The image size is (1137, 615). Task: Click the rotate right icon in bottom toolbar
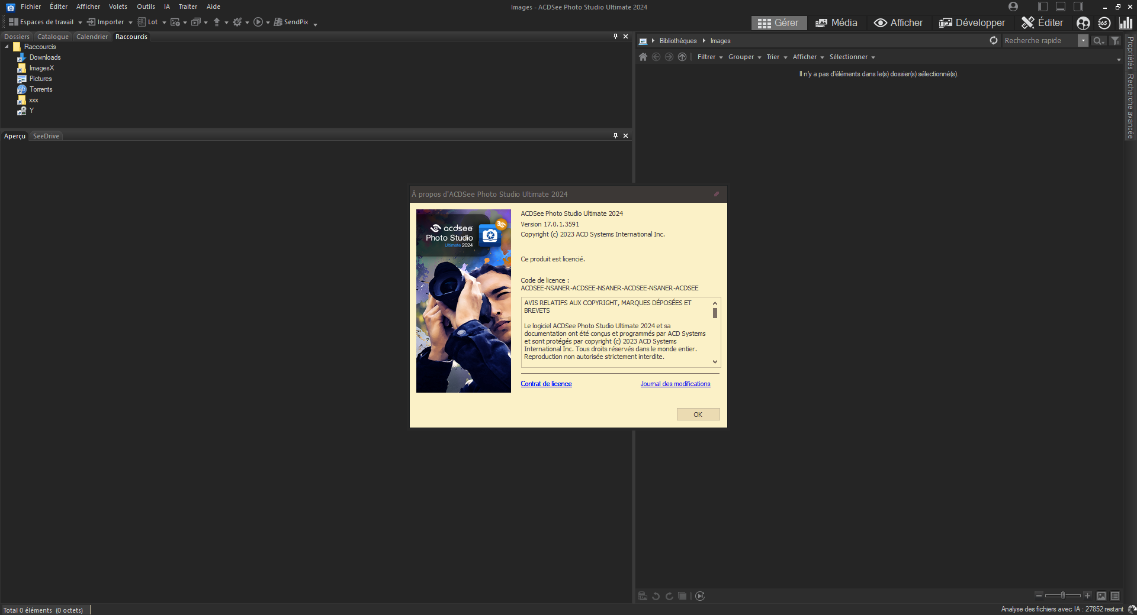click(x=669, y=596)
